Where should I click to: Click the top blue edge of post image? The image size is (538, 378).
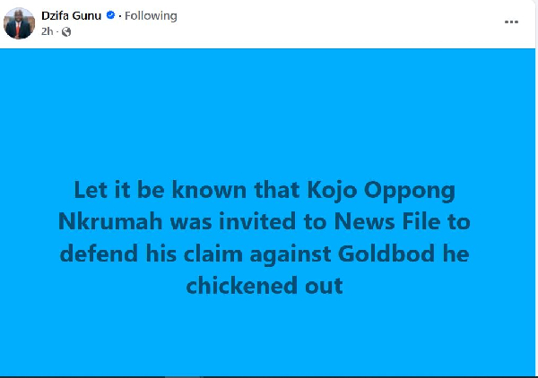click(x=269, y=52)
